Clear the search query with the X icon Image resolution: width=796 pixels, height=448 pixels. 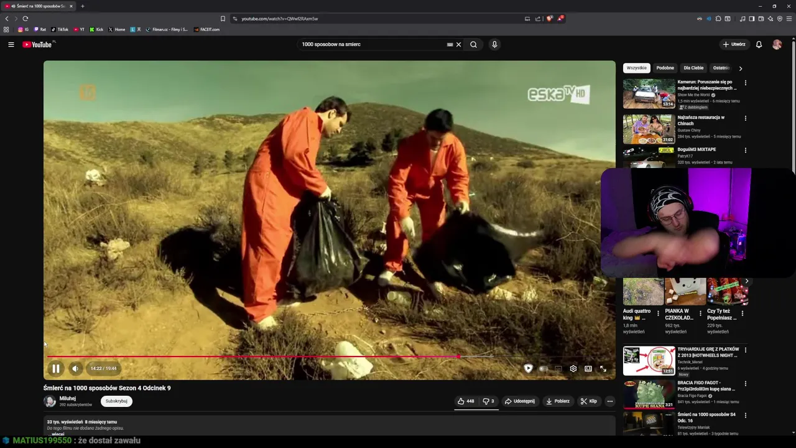click(458, 44)
